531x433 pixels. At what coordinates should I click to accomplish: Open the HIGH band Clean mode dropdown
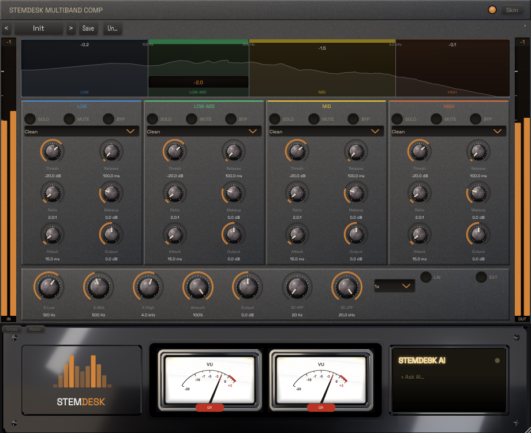[x=448, y=132]
